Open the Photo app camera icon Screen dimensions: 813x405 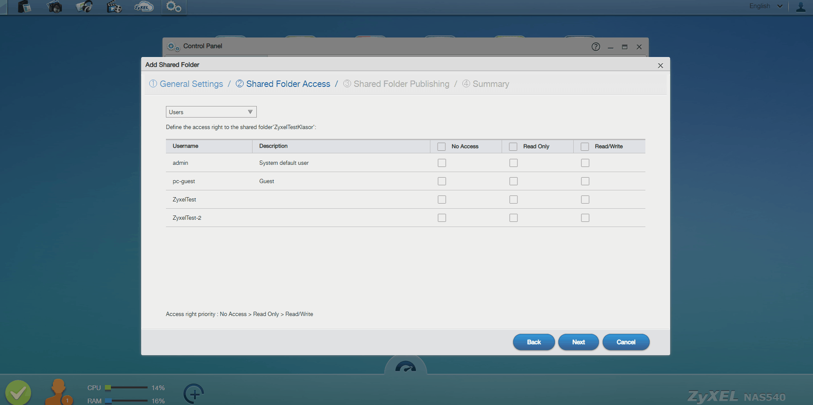point(54,6)
